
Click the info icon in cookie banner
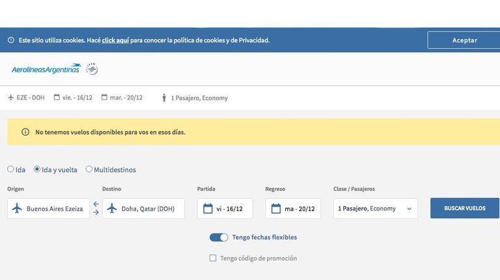pyautogui.click(x=11, y=40)
